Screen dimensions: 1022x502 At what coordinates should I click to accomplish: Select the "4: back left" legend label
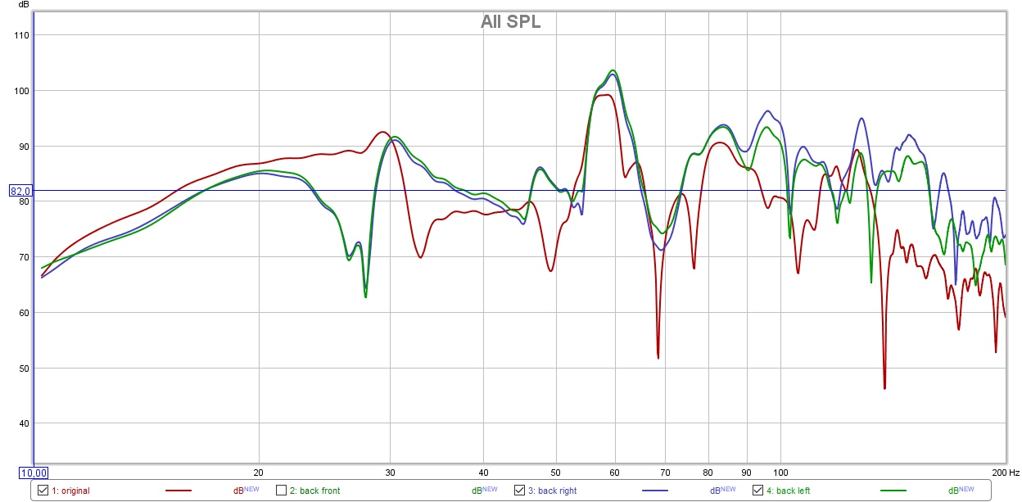pyautogui.click(x=788, y=491)
